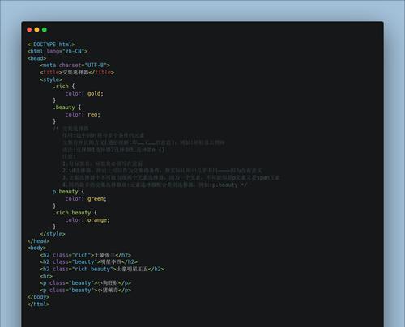Click the '.rich {' selector line
Viewport: 405px width, 327px height.
[x=63, y=87]
